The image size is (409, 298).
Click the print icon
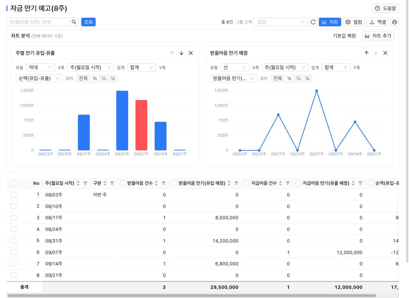[x=394, y=22]
